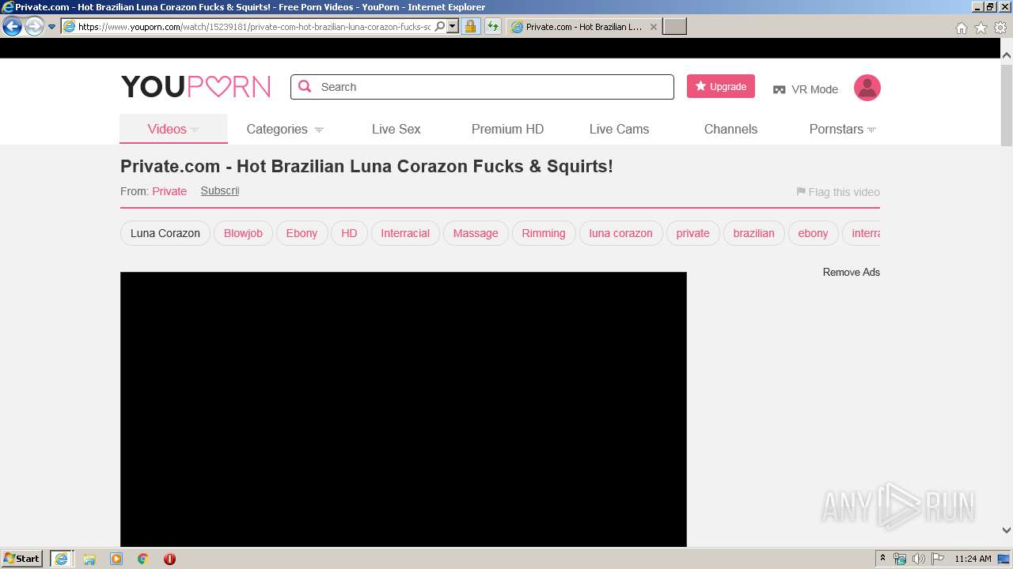Select the Videos navigation tab
1013x569 pixels.
pos(173,129)
